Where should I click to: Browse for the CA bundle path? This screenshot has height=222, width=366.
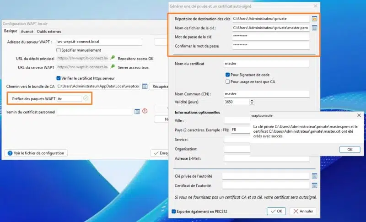[145, 87]
